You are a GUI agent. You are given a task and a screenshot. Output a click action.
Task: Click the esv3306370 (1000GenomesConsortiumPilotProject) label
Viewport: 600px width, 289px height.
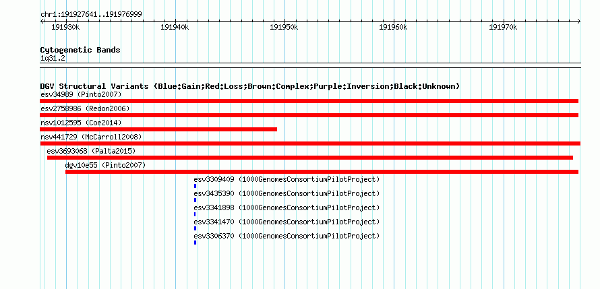click(287, 236)
